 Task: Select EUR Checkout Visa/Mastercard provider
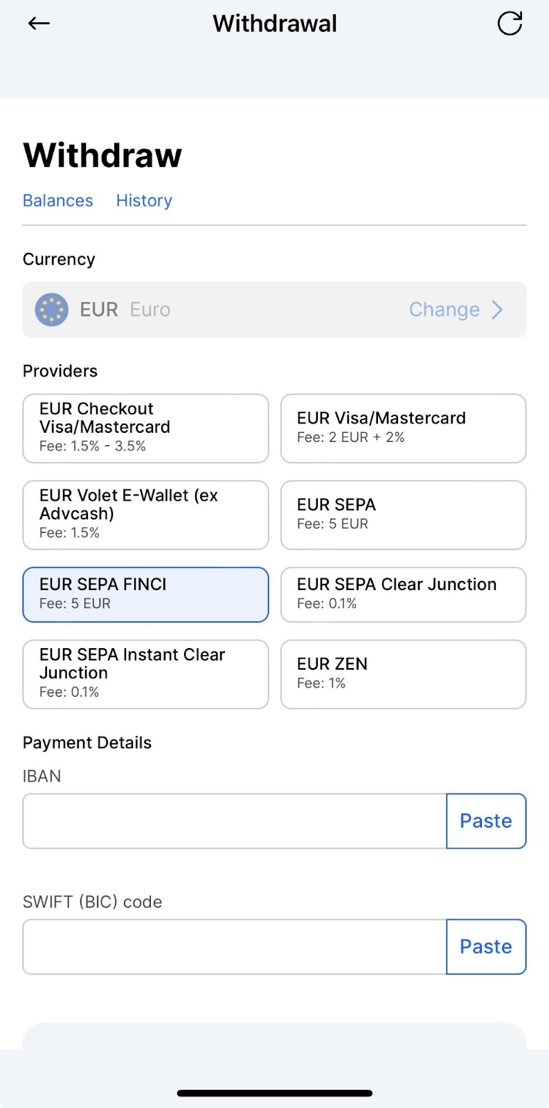pyautogui.click(x=145, y=428)
